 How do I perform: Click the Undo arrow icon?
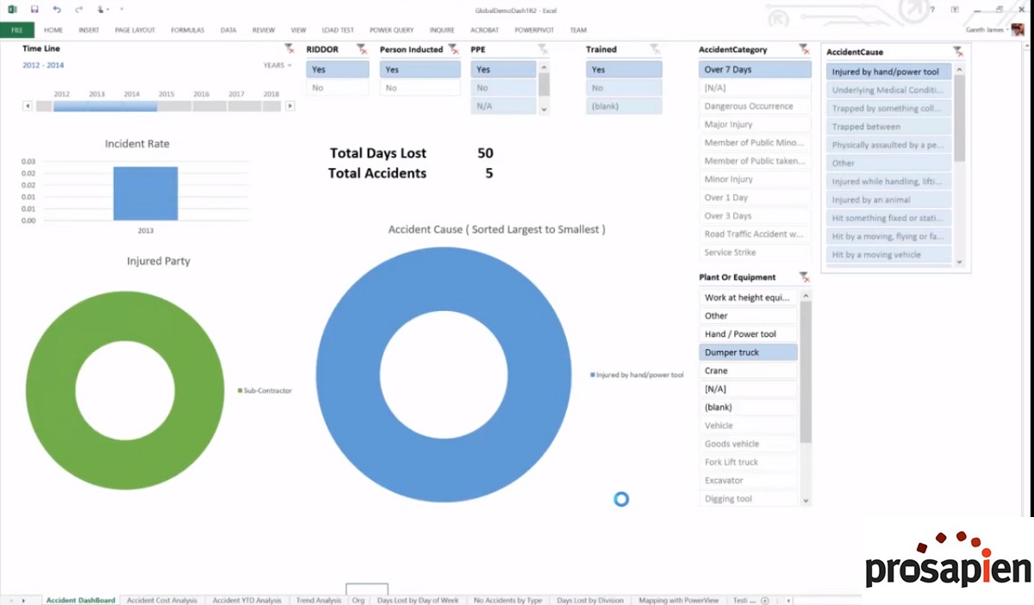[x=57, y=9]
